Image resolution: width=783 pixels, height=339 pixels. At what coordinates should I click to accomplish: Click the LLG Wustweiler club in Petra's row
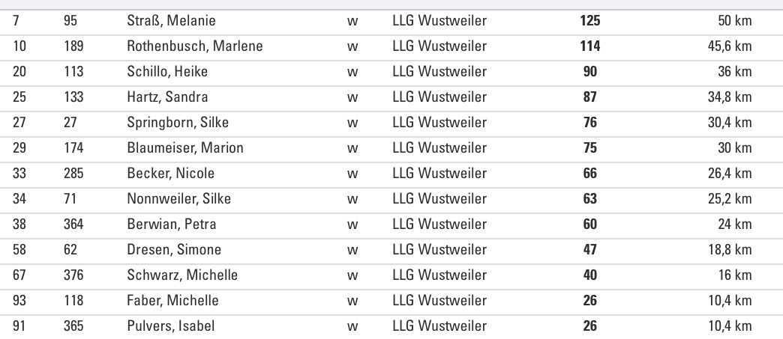[x=439, y=225]
